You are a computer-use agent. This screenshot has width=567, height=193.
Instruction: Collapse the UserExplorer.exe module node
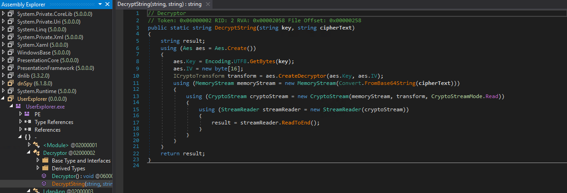coord(12,107)
